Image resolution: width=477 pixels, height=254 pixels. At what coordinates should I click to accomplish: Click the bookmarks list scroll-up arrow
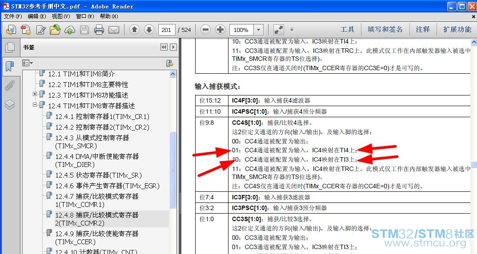coord(173,74)
